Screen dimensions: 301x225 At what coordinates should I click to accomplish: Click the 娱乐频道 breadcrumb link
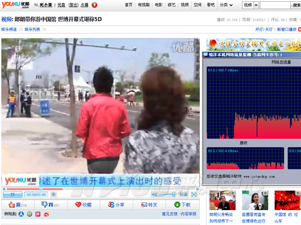[9, 29]
